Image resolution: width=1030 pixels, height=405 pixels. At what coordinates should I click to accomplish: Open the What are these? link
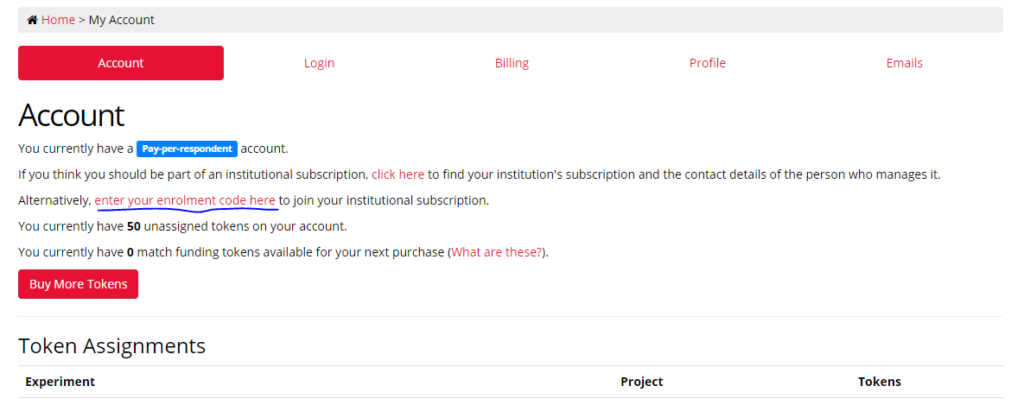point(496,252)
